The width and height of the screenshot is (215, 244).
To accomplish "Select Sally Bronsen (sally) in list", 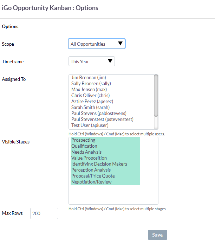I will click(91, 83).
